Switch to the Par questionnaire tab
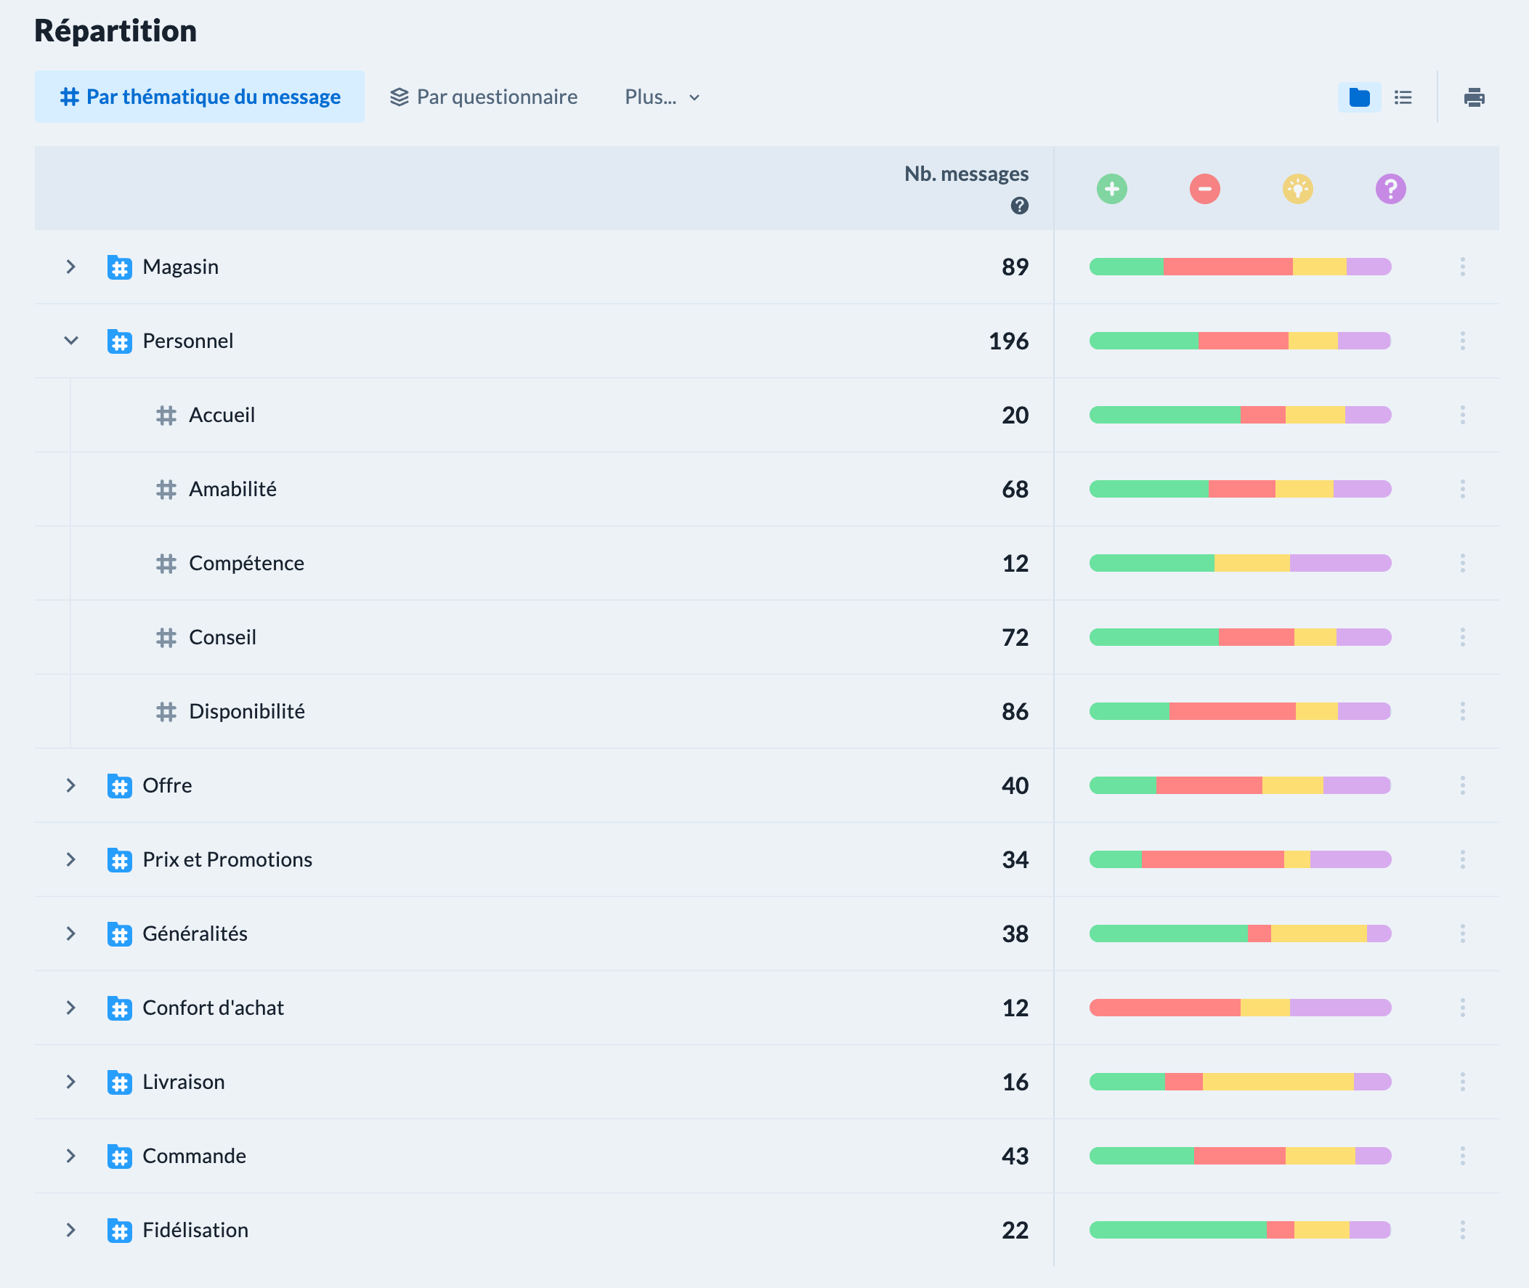This screenshot has height=1288, width=1529. [484, 97]
